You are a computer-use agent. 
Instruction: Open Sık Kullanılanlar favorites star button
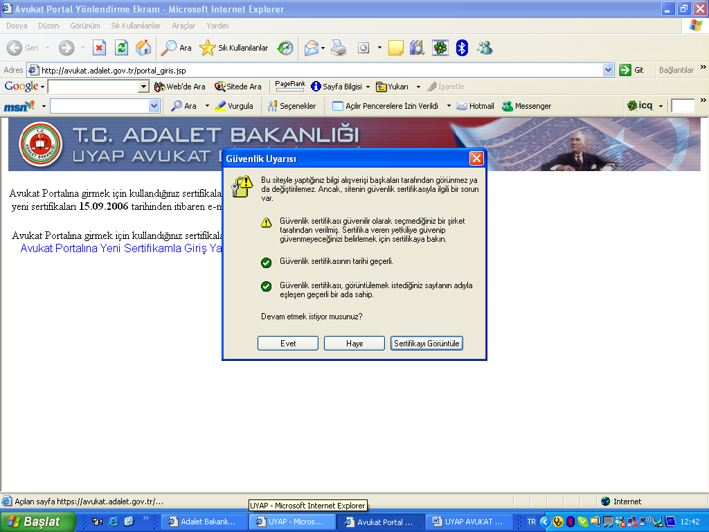[x=234, y=48]
